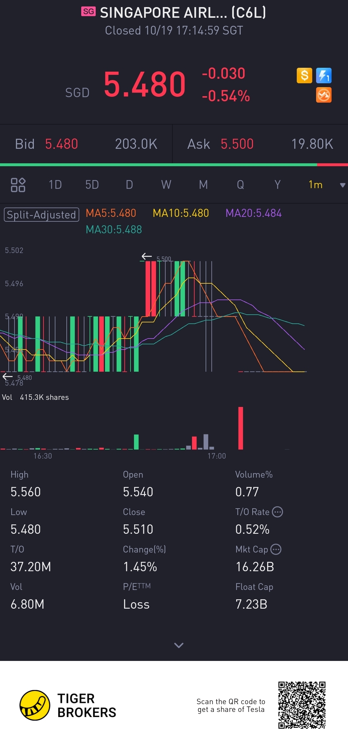Tap the High value 5.560
The height and width of the screenshot is (750, 348).
coord(26,492)
